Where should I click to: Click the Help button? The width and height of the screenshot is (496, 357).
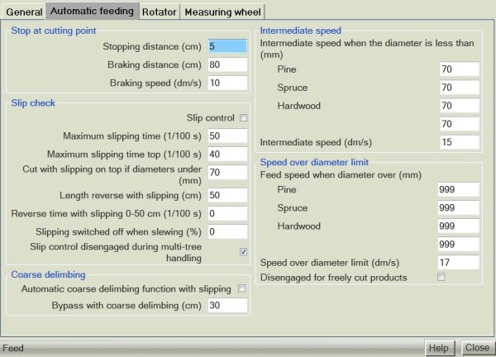439,348
